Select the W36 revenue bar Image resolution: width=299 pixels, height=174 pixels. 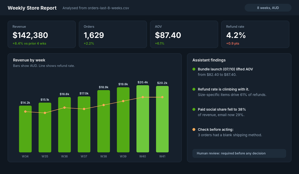[x=64, y=125]
